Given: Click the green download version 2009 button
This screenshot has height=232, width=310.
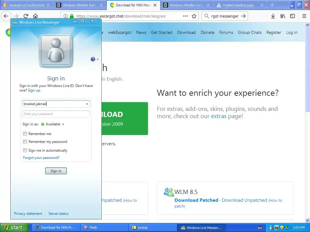Looking at the screenshot, I should pos(125,118).
